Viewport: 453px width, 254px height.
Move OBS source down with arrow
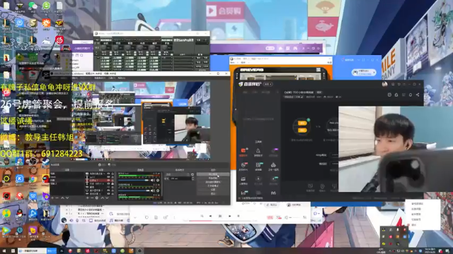107,198
